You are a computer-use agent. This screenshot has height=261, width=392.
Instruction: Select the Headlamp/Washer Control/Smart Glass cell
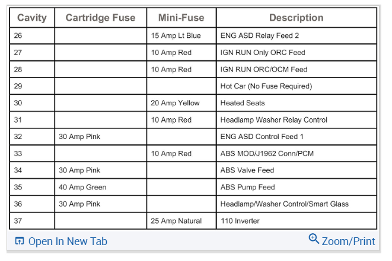coord(284,204)
